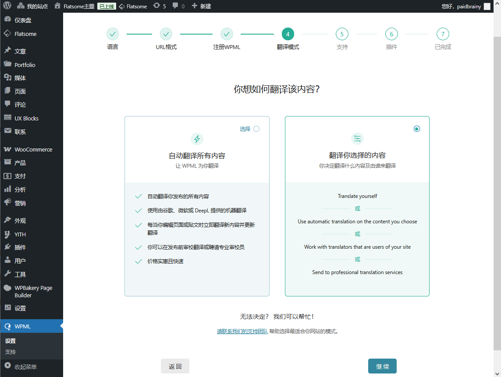
Task: Select the 自动翻译所有内容 radio button
Action: 256,129
